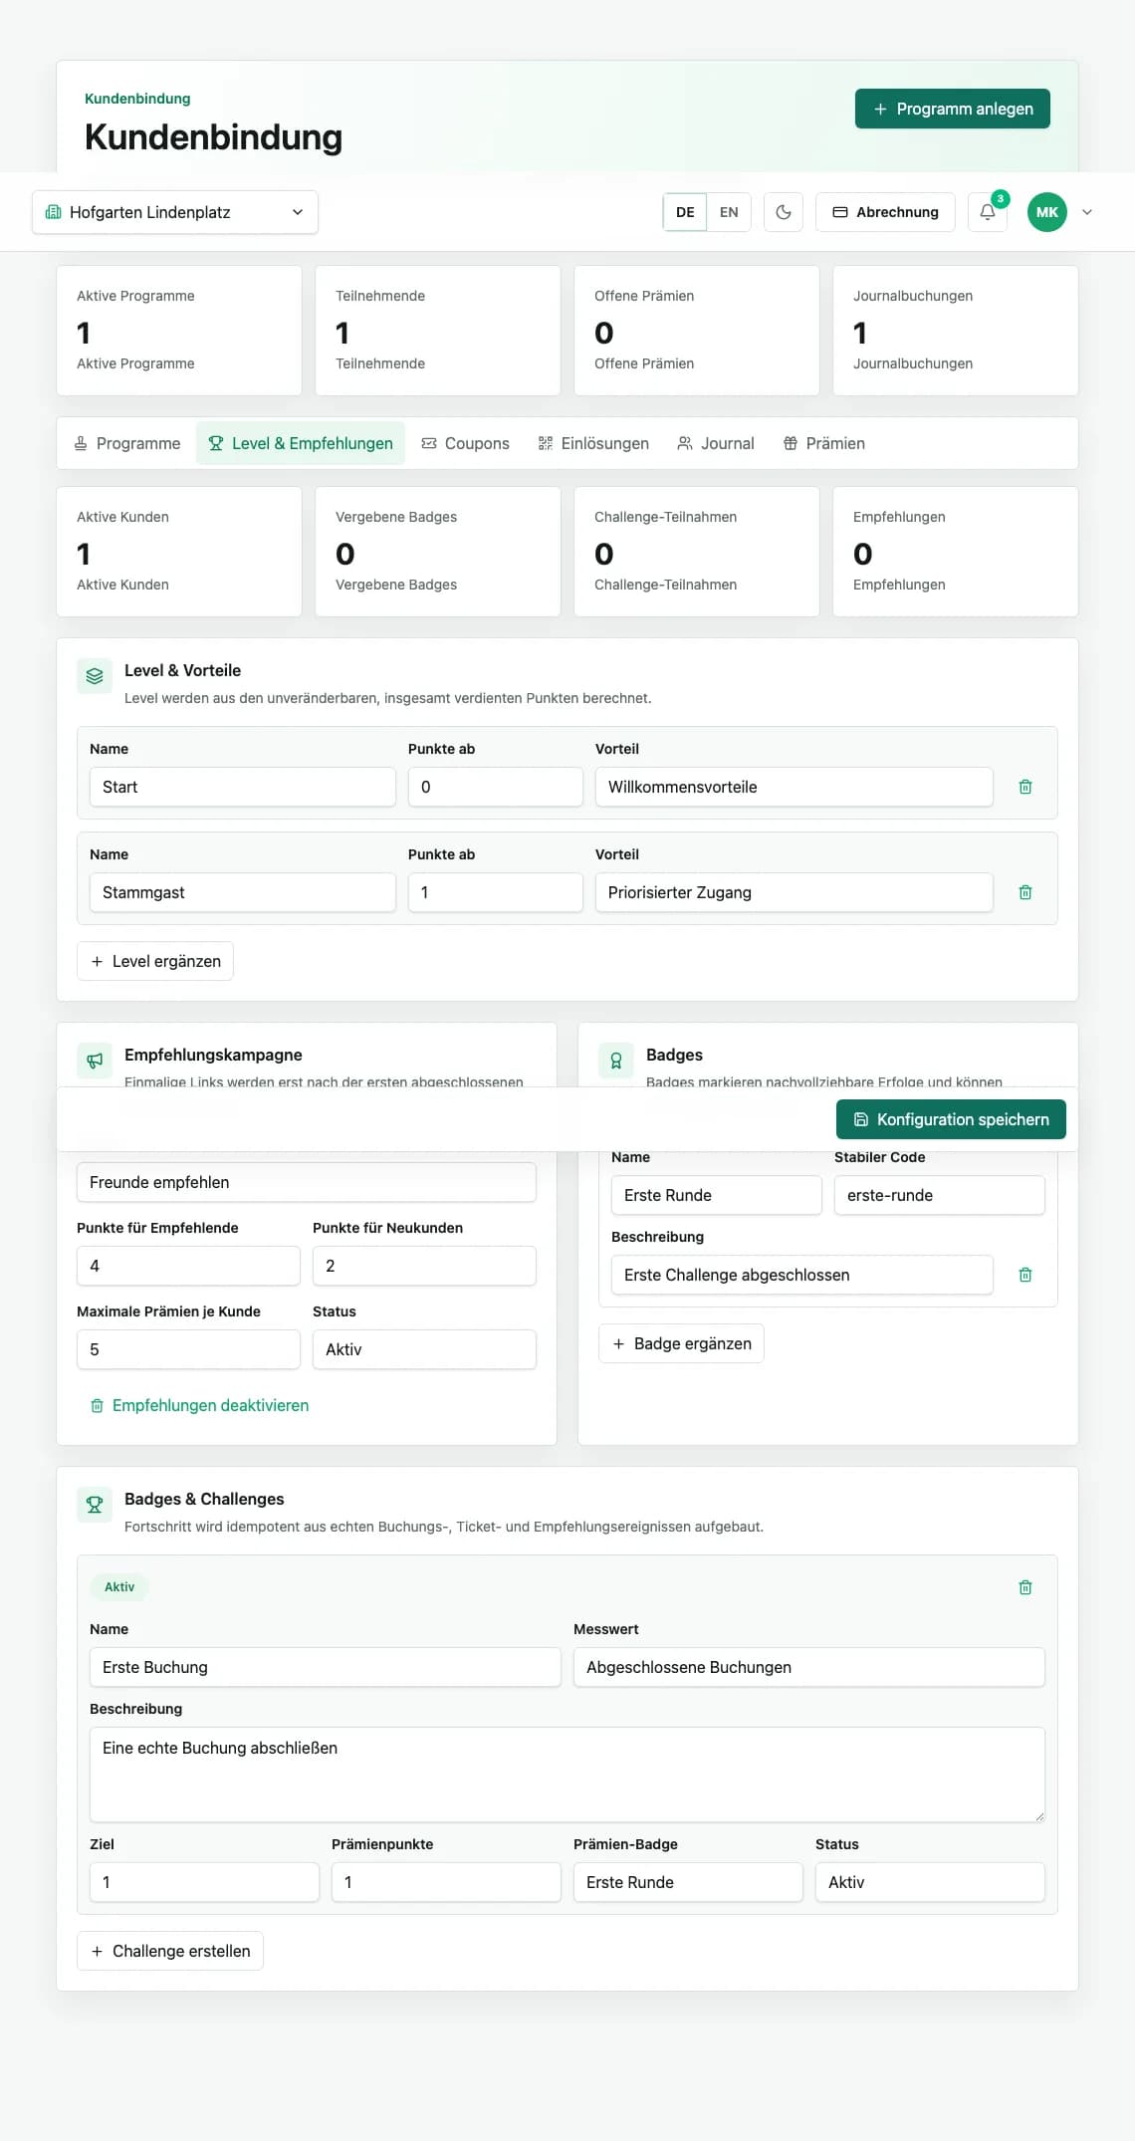Edit Erste Challenge abgeschlossen description
The height and width of the screenshot is (2141, 1135).
(x=802, y=1275)
